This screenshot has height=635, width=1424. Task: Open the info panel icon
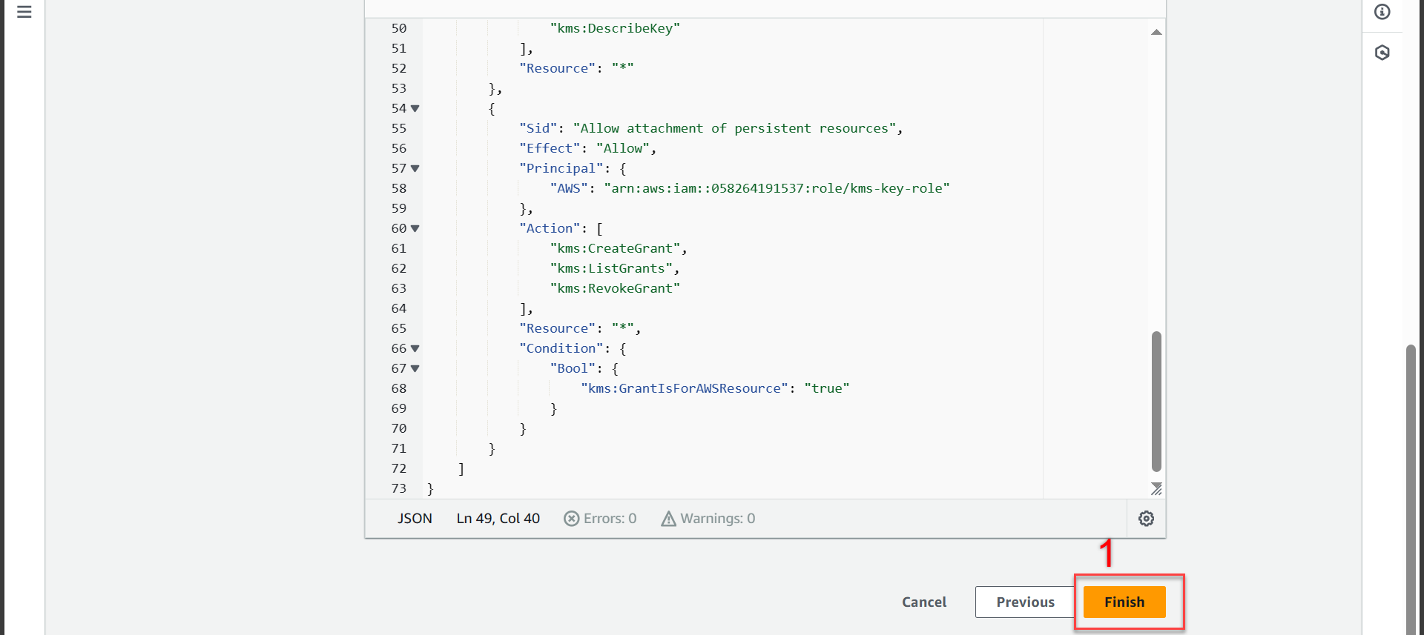(1382, 12)
